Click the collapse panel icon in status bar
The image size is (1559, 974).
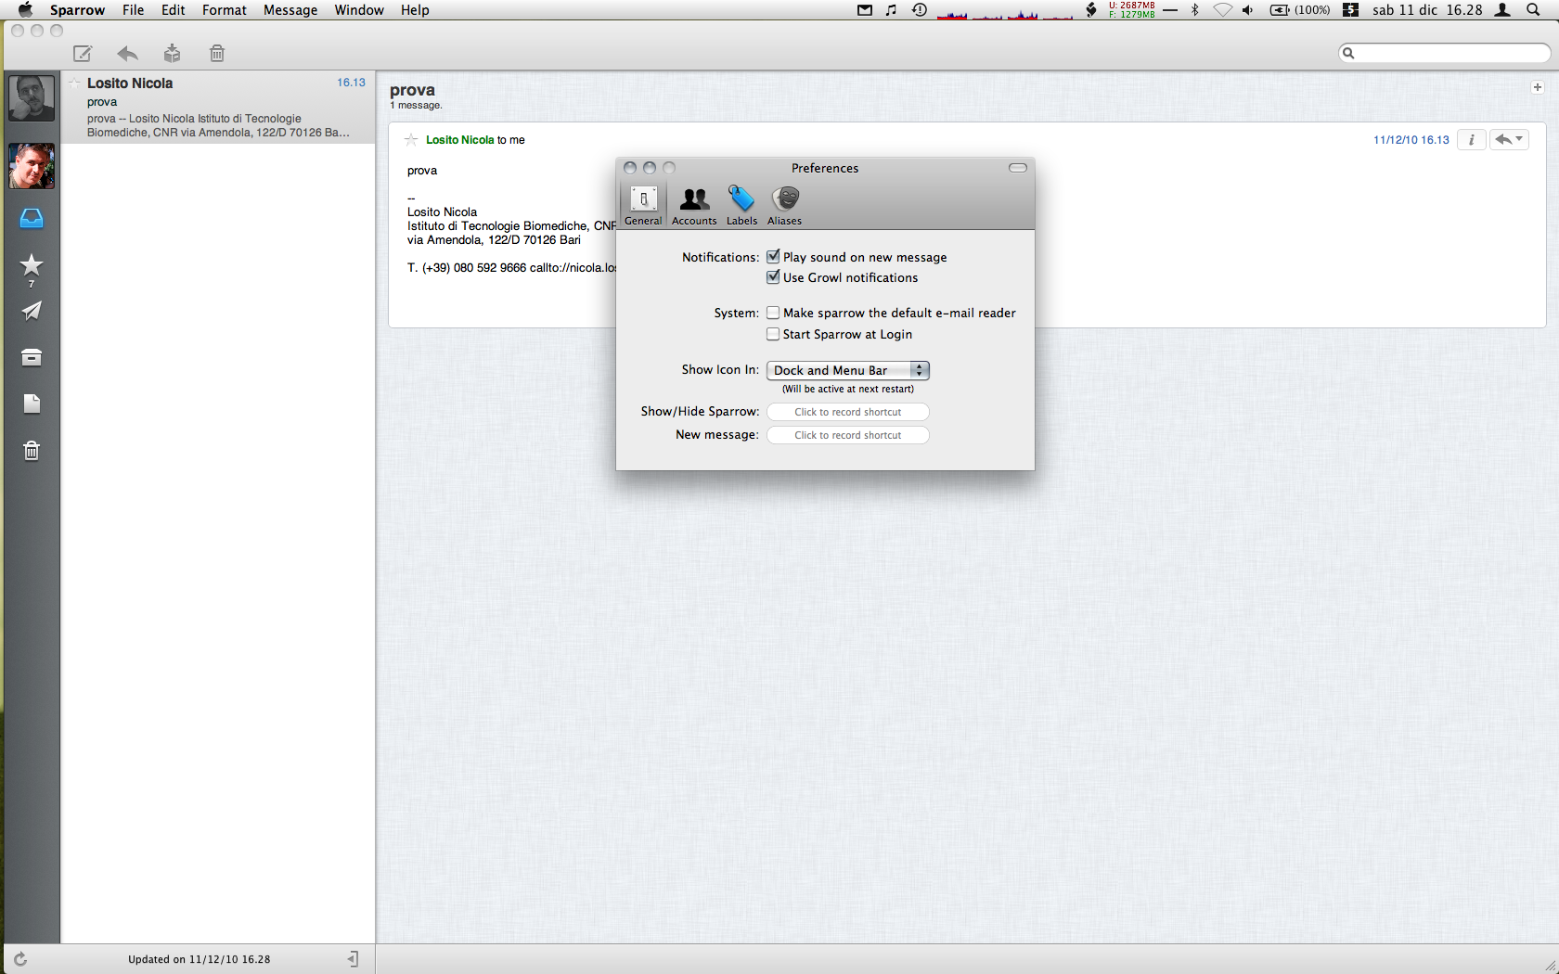tap(354, 959)
